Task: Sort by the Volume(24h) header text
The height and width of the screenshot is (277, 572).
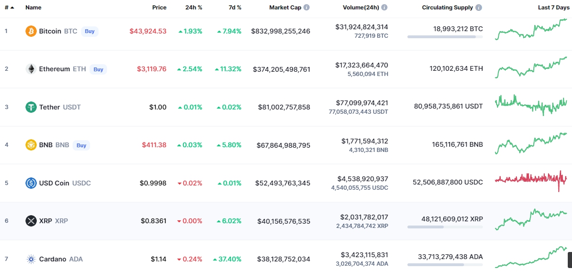Action: click(x=361, y=8)
